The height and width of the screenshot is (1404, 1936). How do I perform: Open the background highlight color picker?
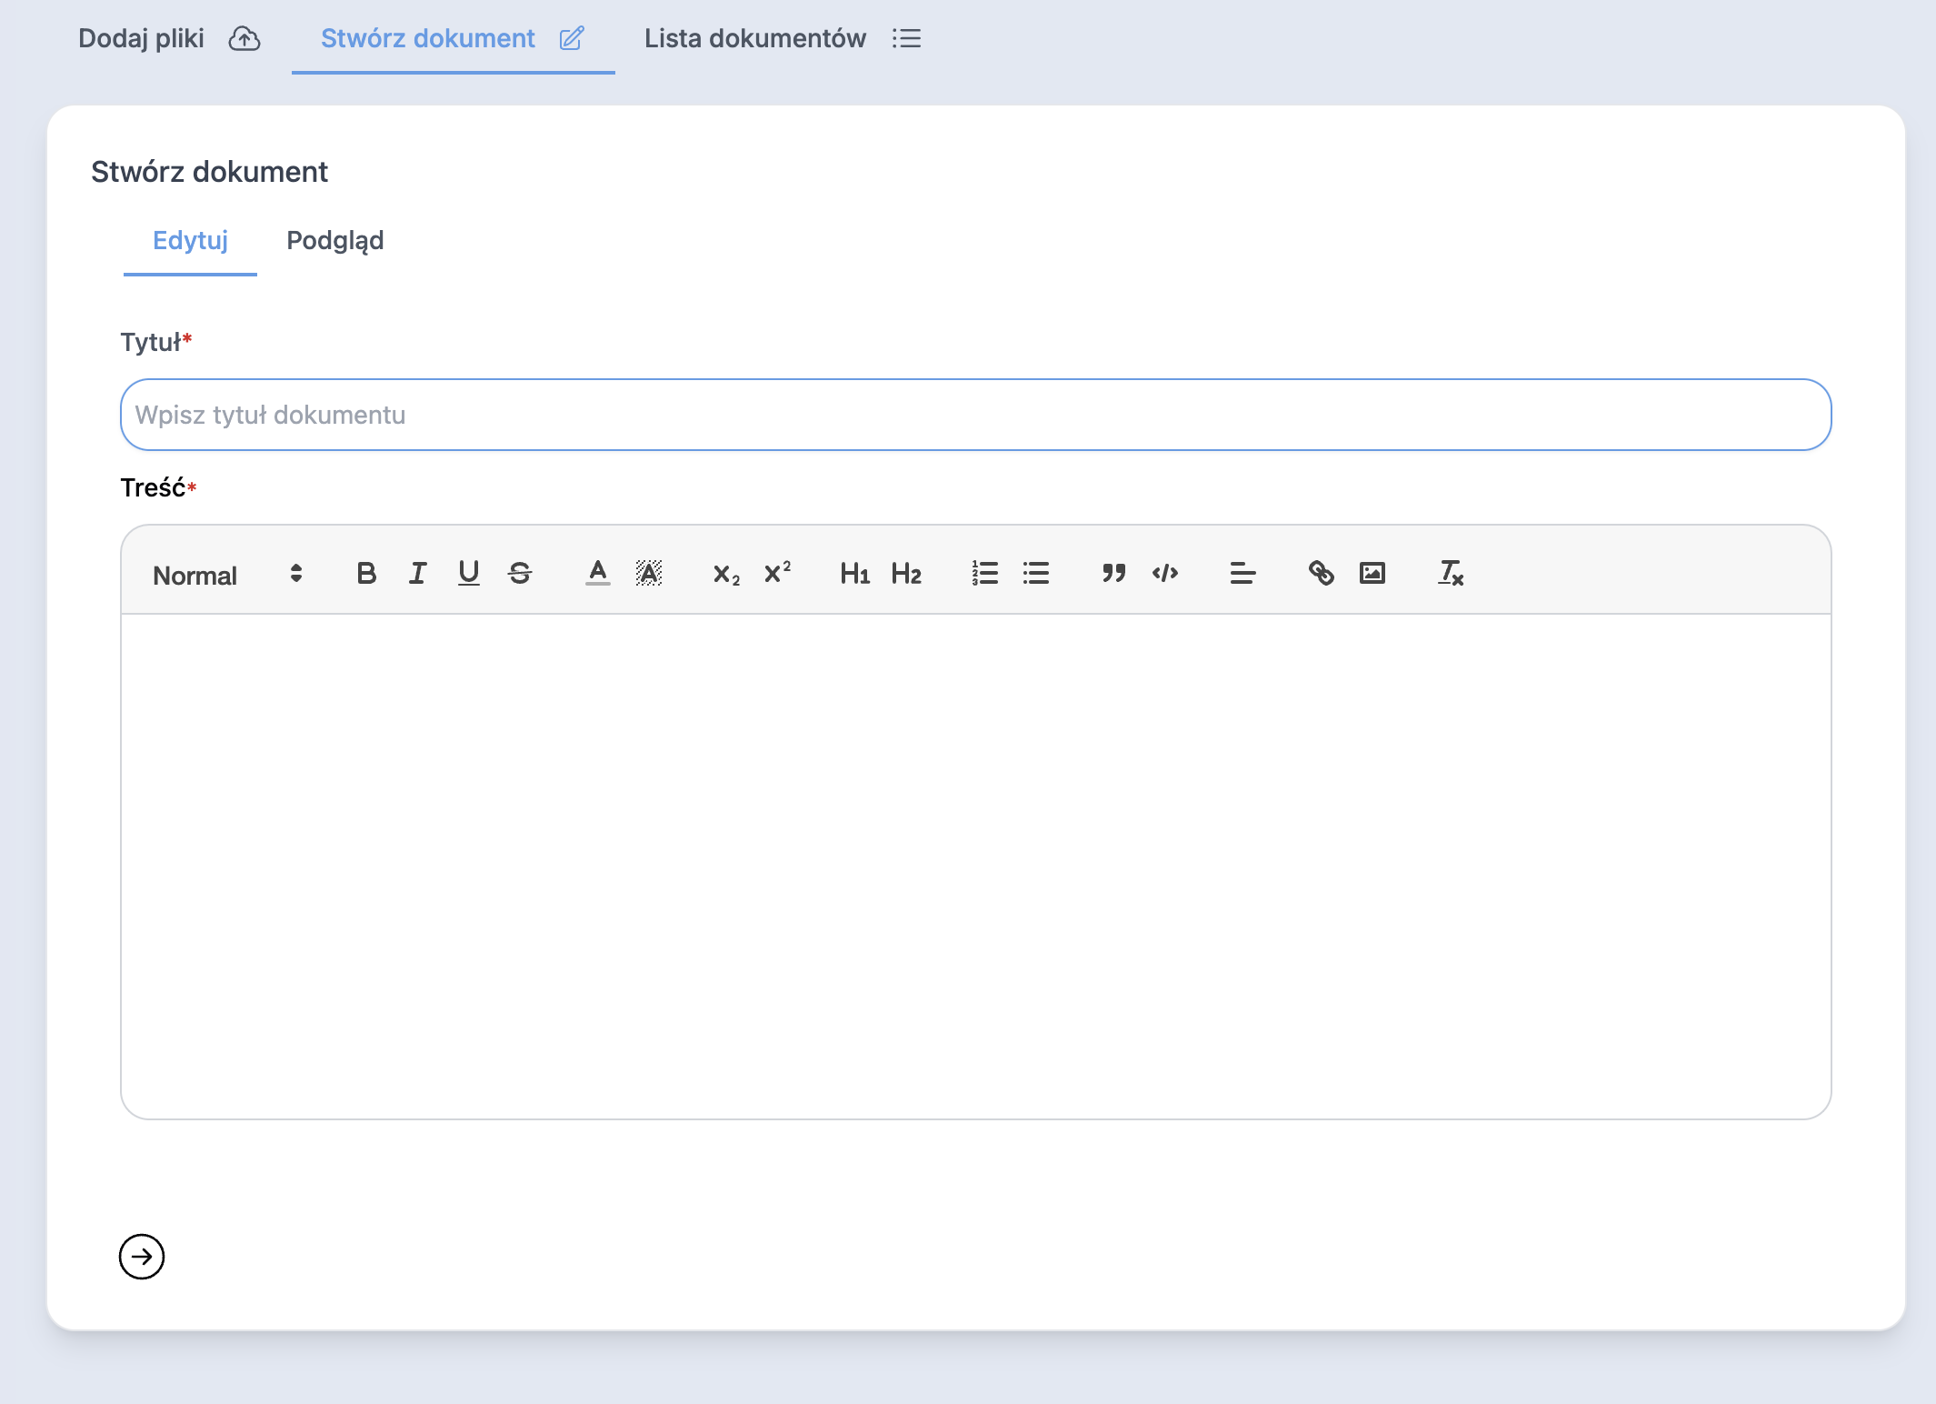[x=648, y=573]
